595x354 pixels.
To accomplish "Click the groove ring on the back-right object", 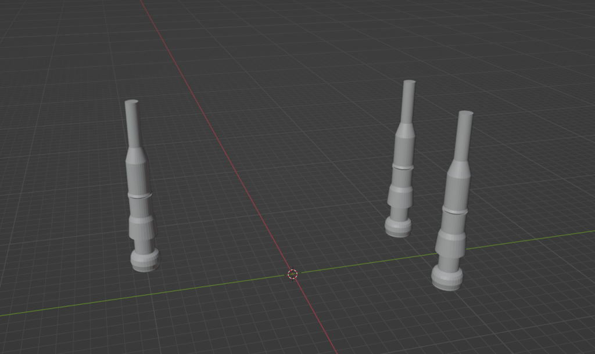I will [x=403, y=167].
